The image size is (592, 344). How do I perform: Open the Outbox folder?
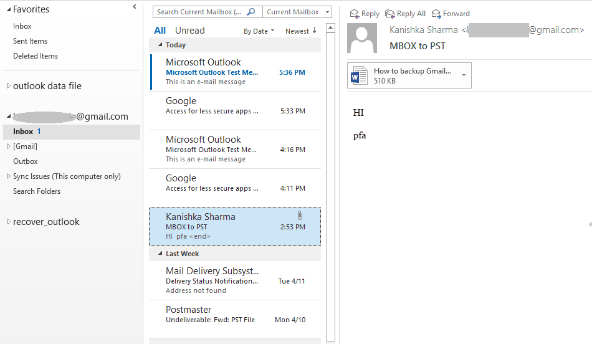click(26, 161)
